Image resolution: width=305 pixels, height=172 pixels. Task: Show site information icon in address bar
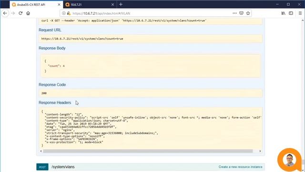(x=63, y=13)
